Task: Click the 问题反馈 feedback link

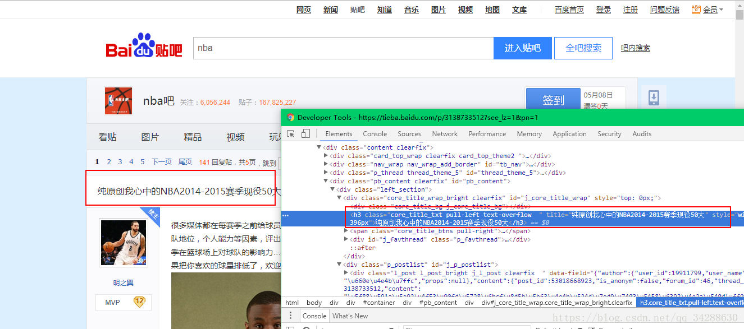Action: (665, 10)
